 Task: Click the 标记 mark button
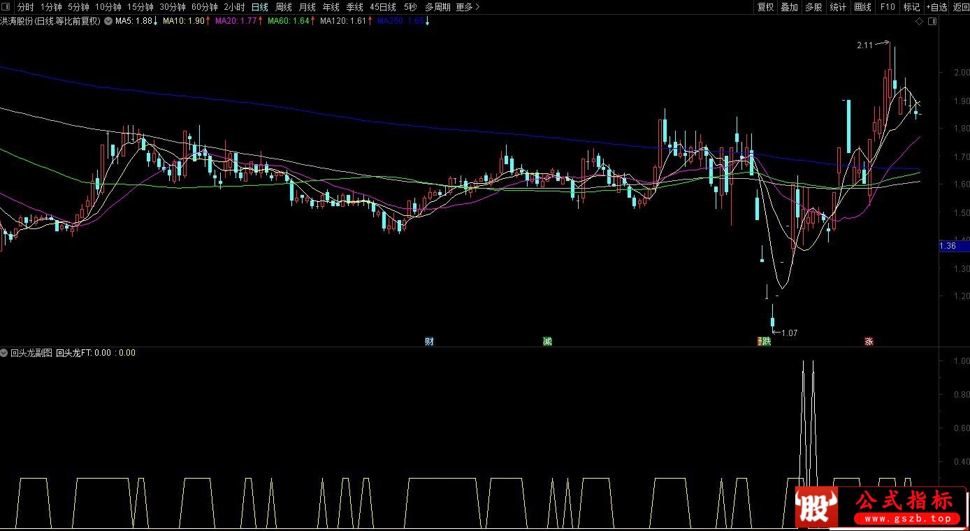click(911, 7)
